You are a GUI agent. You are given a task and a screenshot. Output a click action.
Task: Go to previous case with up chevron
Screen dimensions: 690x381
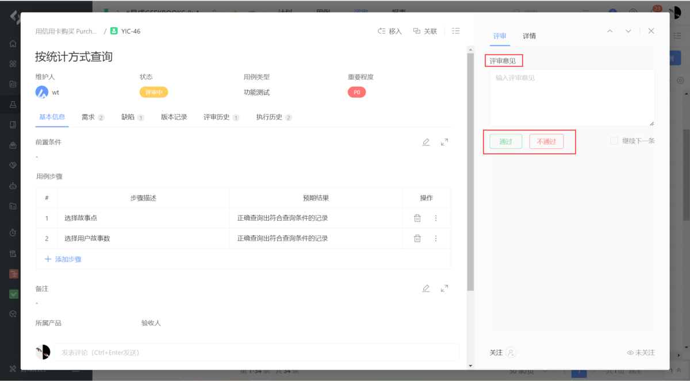click(x=610, y=31)
